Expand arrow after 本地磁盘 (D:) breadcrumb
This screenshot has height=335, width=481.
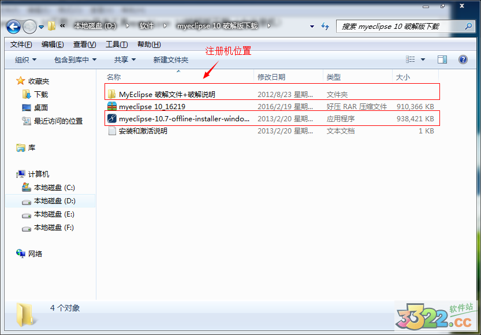(127, 26)
